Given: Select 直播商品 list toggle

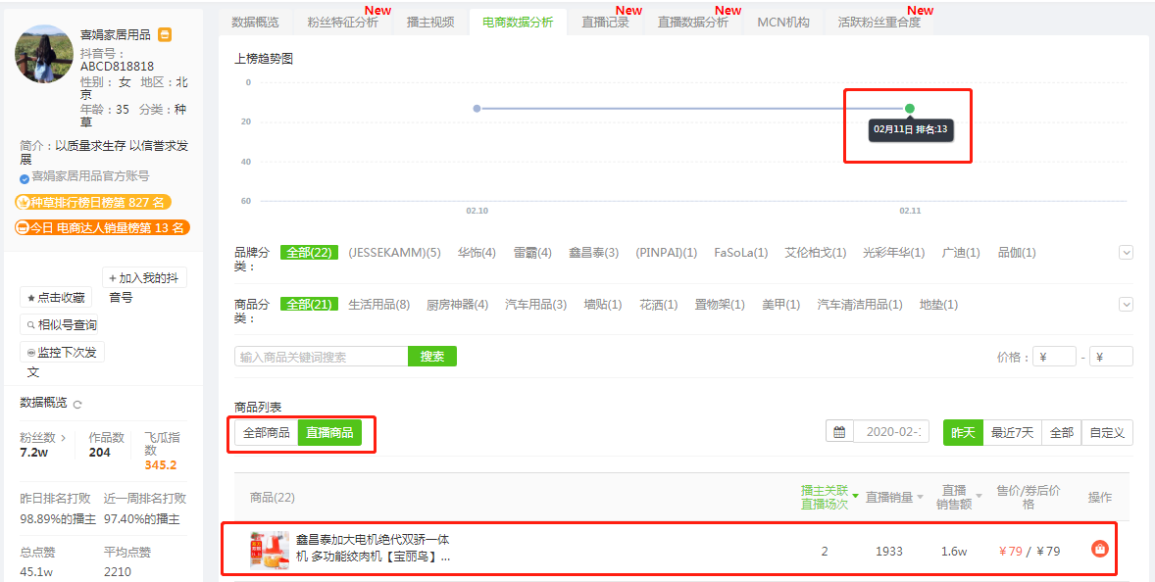Looking at the screenshot, I should coord(329,433).
